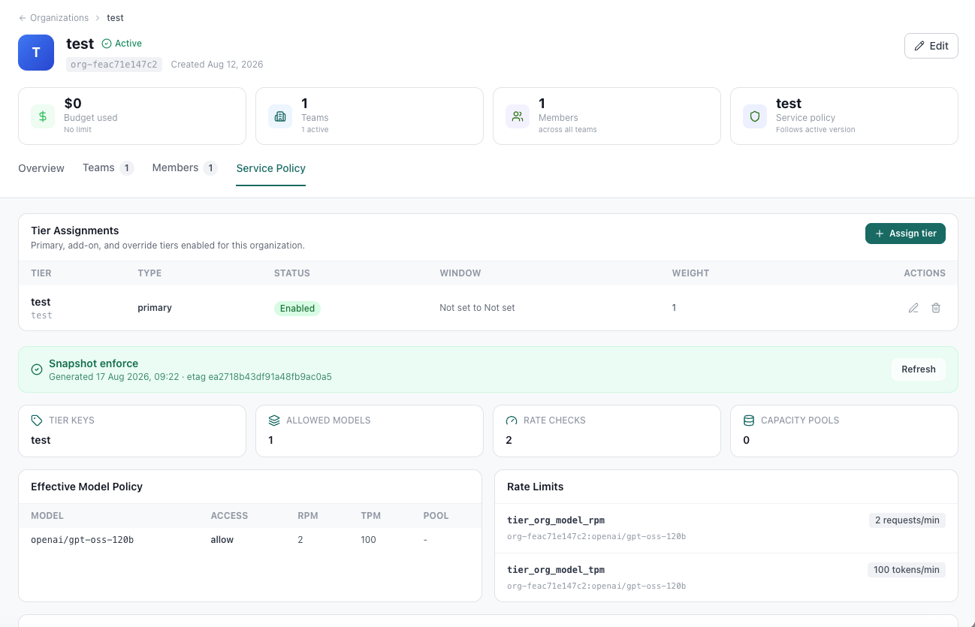Click the back arrow beside Organizations
Image resolution: width=975 pixels, height=627 pixels.
click(x=23, y=17)
